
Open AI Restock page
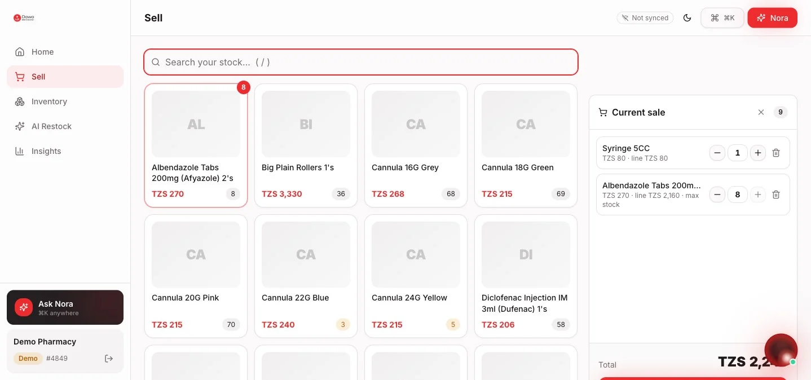65,126
